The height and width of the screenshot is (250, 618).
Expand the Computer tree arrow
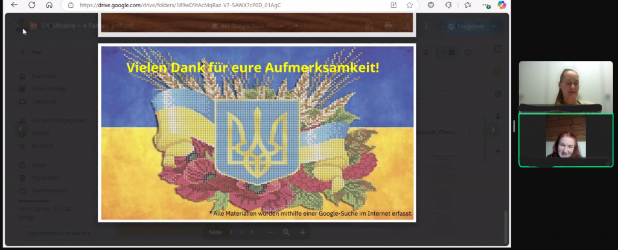point(16,102)
